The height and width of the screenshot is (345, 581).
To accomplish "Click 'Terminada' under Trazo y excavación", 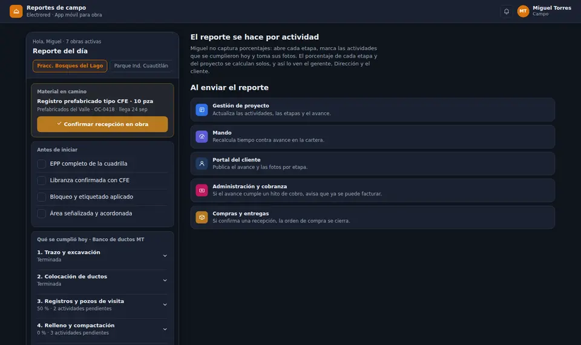I will coord(49,260).
